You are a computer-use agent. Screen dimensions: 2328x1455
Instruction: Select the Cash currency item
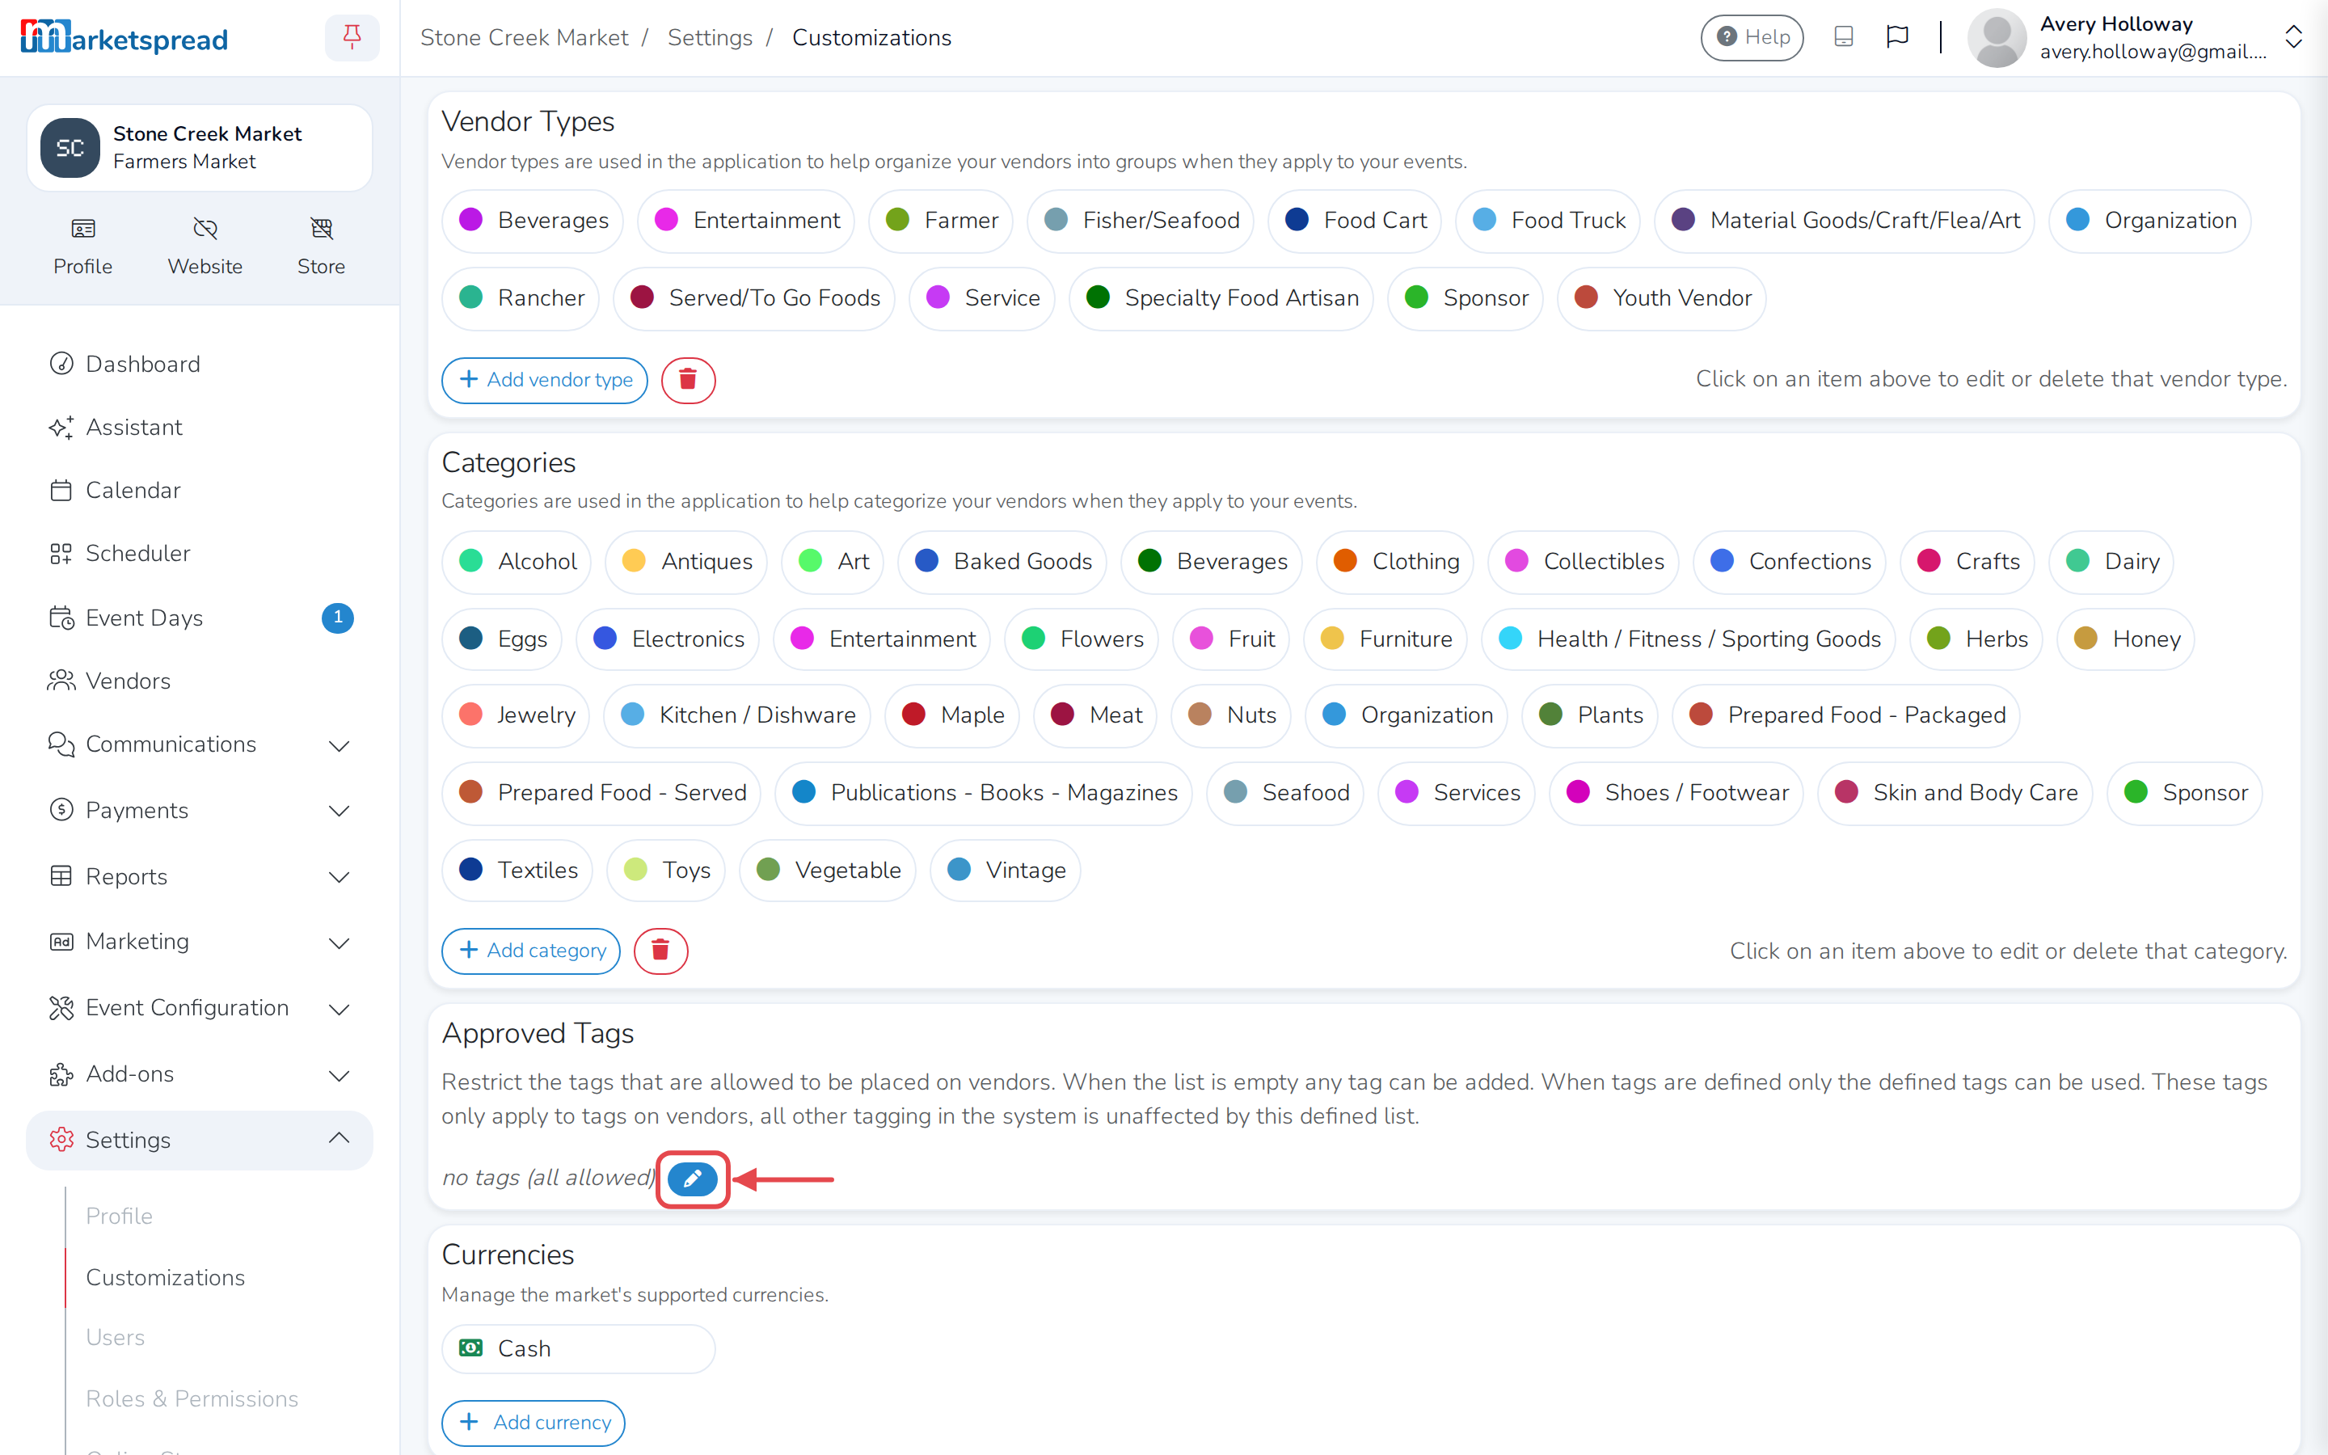click(578, 1348)
